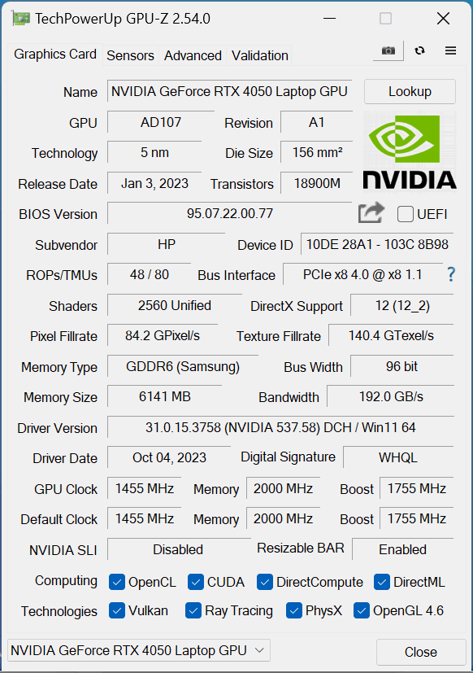Toggle the CUDA checkbox
This screenshot has width=473, height=673.
tap(196, 582)
